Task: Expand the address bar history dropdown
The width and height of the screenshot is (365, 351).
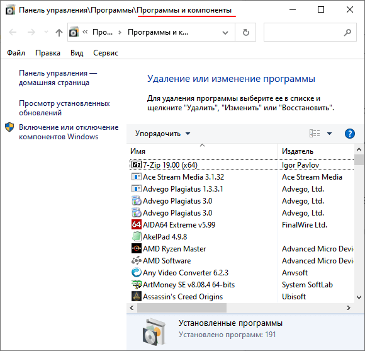Action: 225,32
